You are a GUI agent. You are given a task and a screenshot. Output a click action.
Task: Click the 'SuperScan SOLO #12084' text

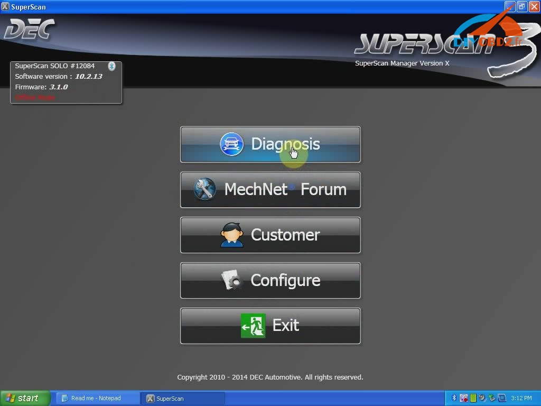click(x=54, y=66)
